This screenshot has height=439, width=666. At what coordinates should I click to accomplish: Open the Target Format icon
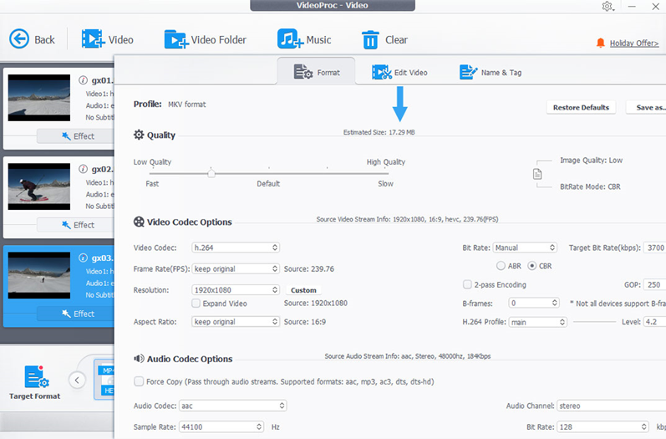click(x=37, y=376)
